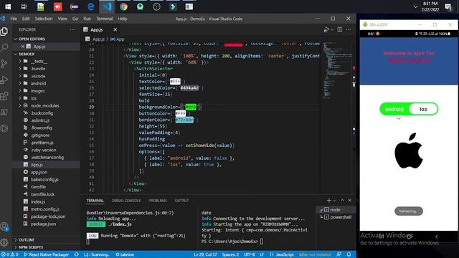Open the Run and Debug view
Image resolution: width=459 pixels, height=258 pixels.
[x=4, y=80]
